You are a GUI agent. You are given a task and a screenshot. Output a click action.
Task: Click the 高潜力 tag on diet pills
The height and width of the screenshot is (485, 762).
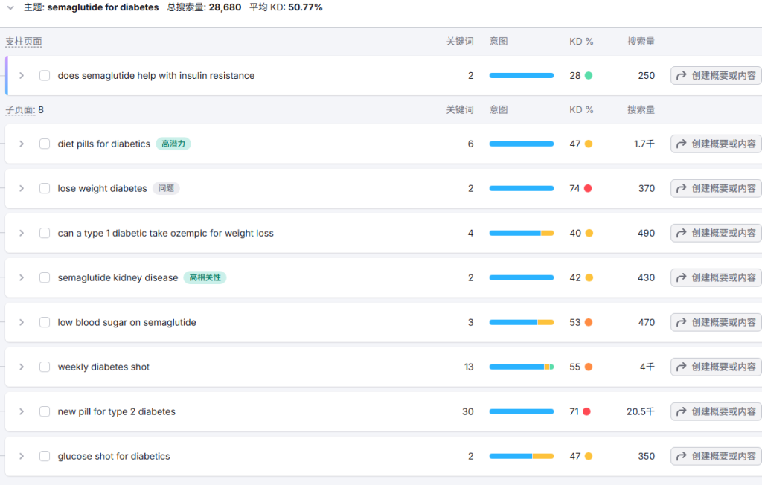tap(173, 144)
